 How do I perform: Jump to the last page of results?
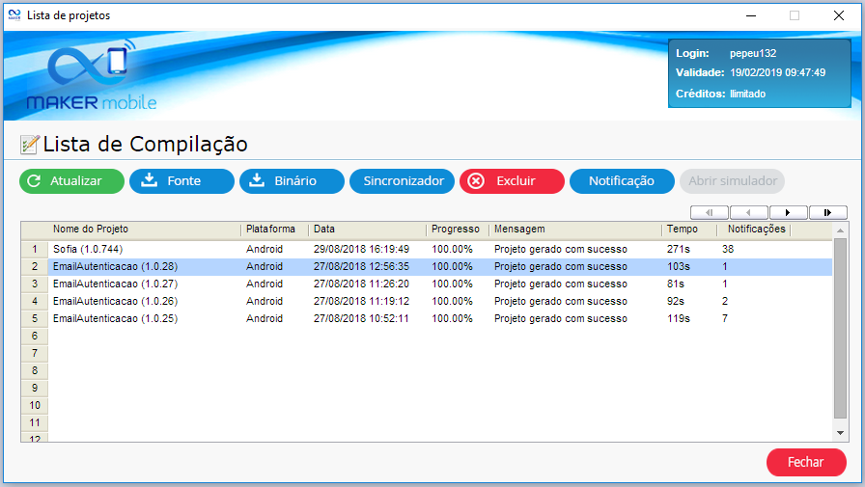[827, 212]
